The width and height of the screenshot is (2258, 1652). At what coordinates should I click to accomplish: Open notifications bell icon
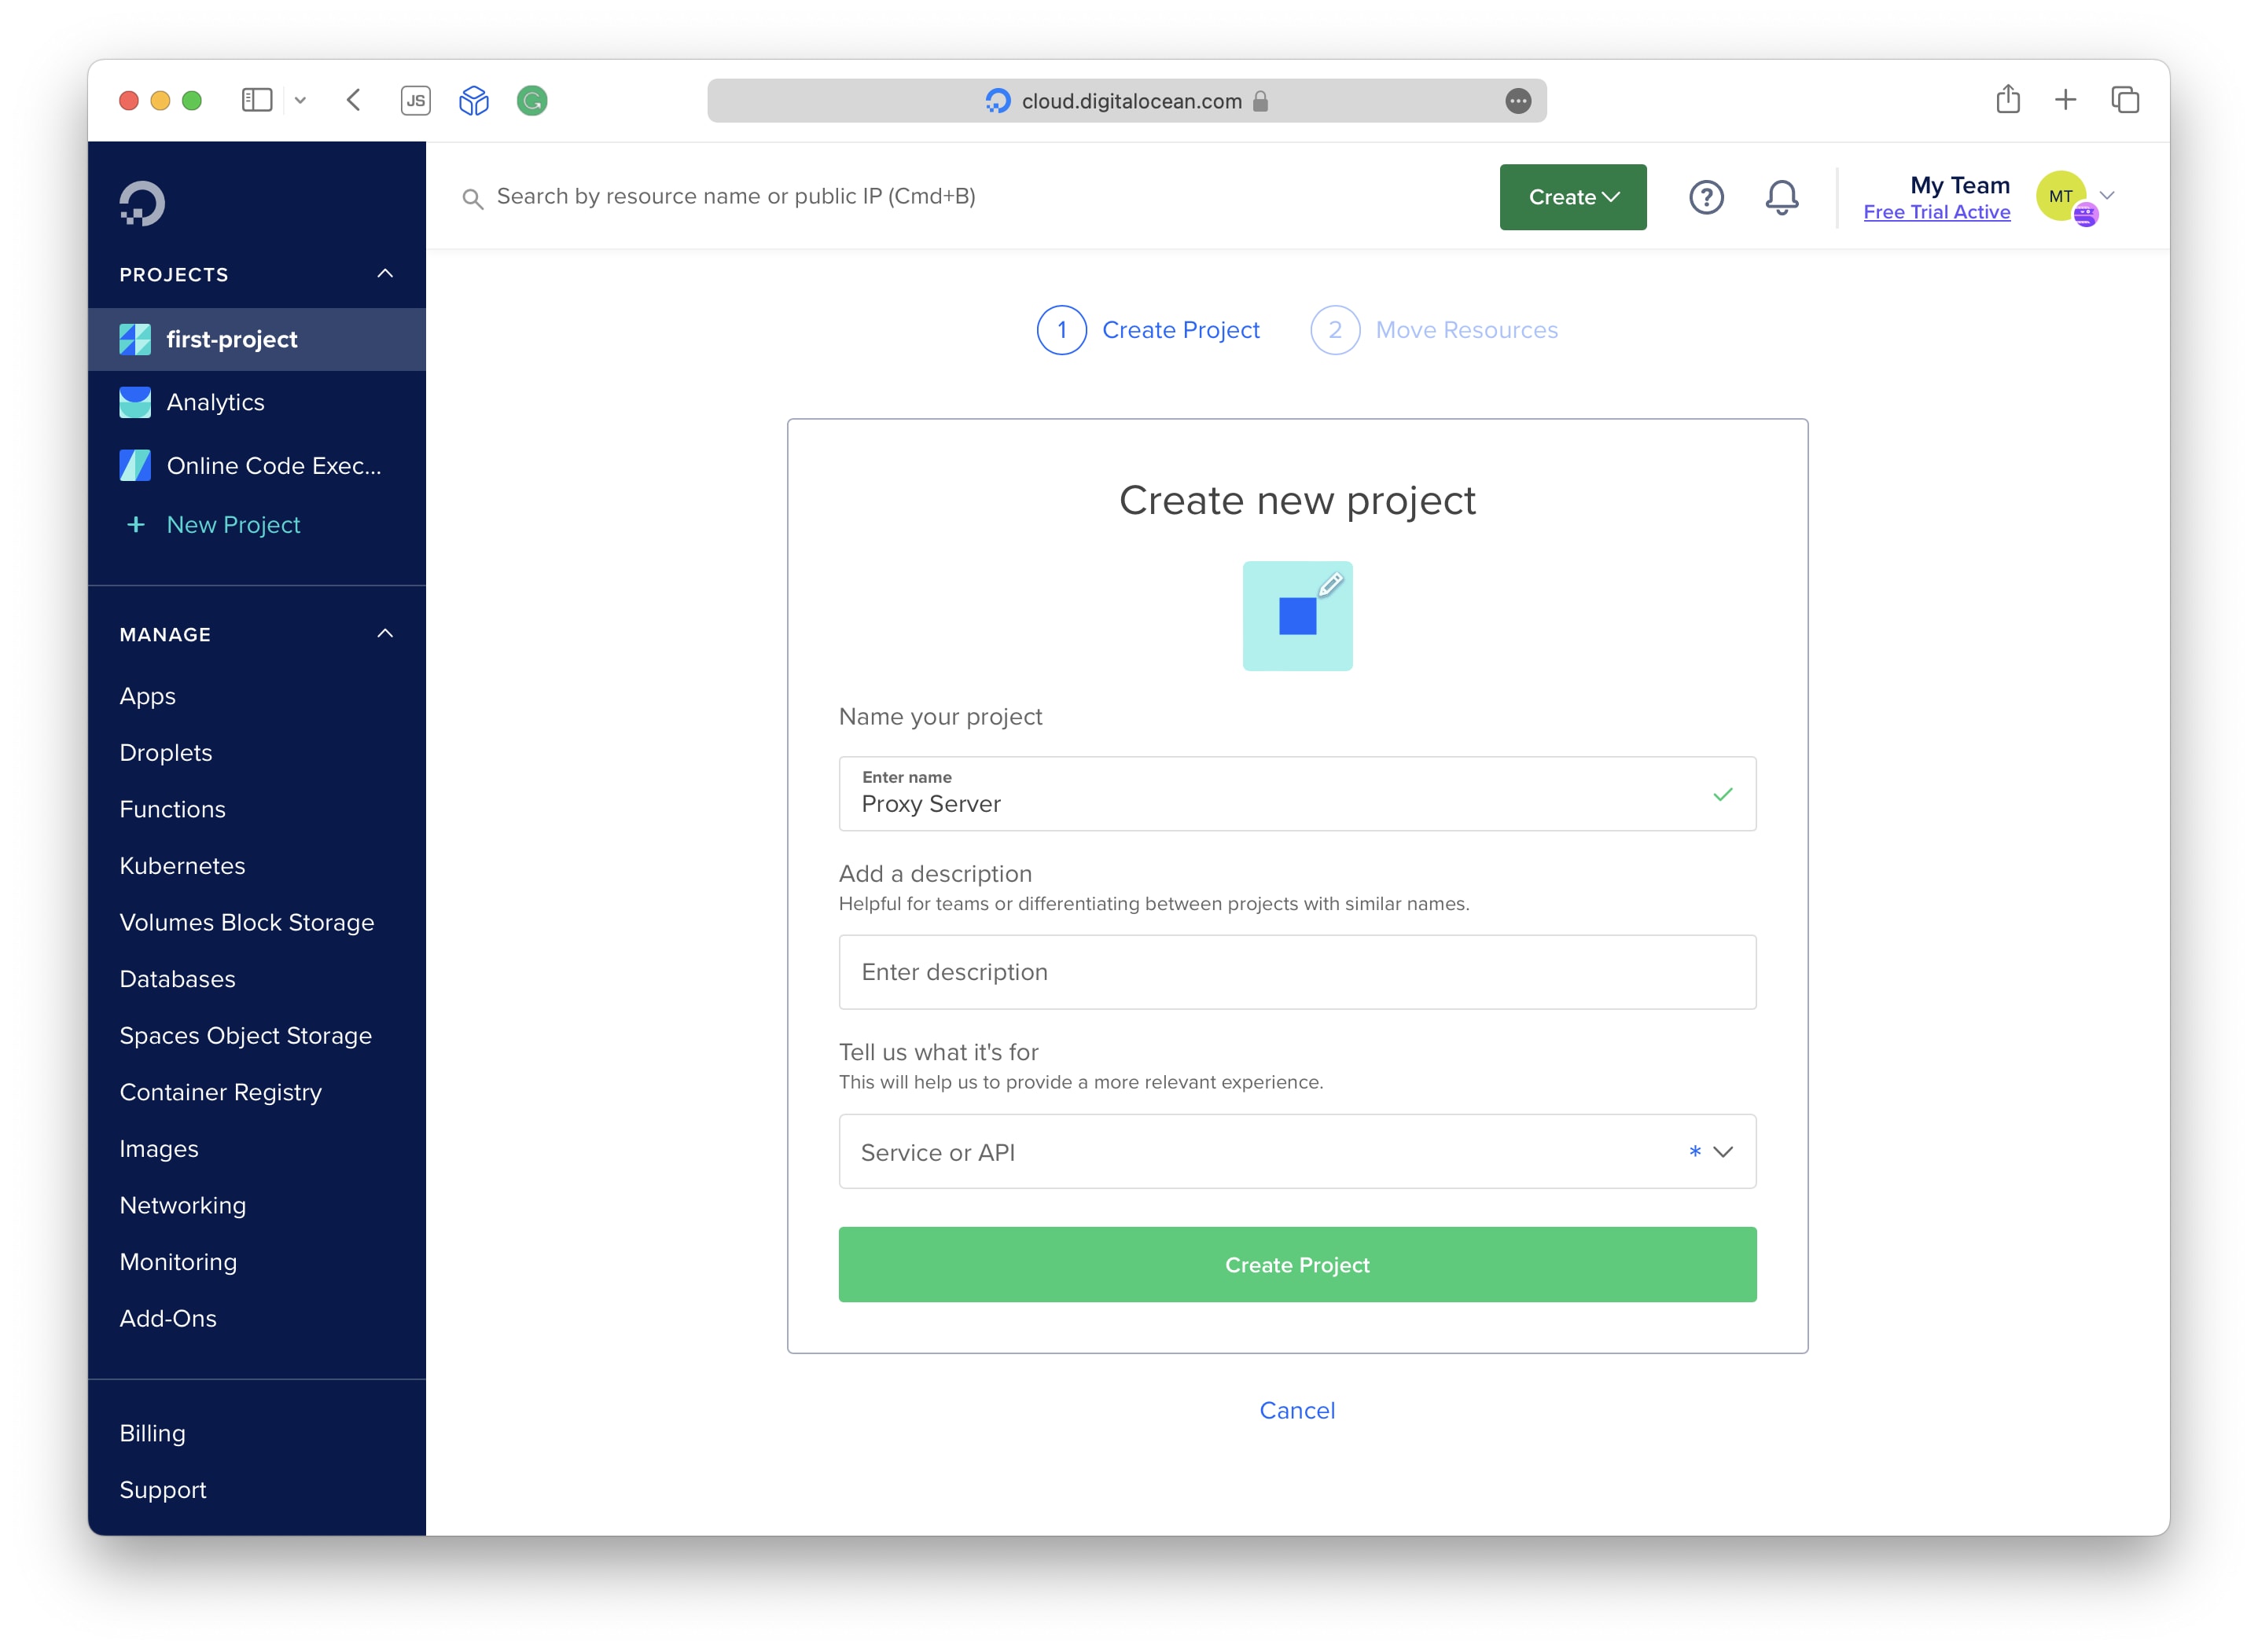[x=1782, y=197]
